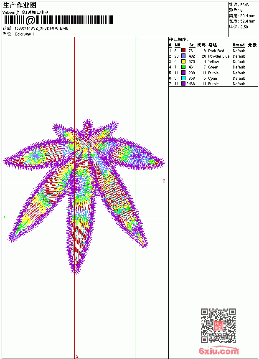
Task: Click stitch count 761 in Dark Red row
Action: (192, 51)
